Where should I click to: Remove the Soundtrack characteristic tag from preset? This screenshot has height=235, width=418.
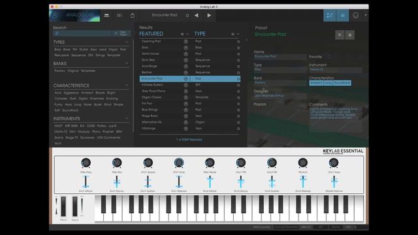click(x=342, y=83)
